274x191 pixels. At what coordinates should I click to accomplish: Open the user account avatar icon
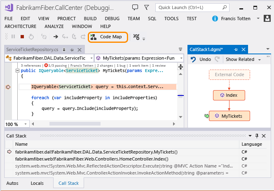click(267, 19)
